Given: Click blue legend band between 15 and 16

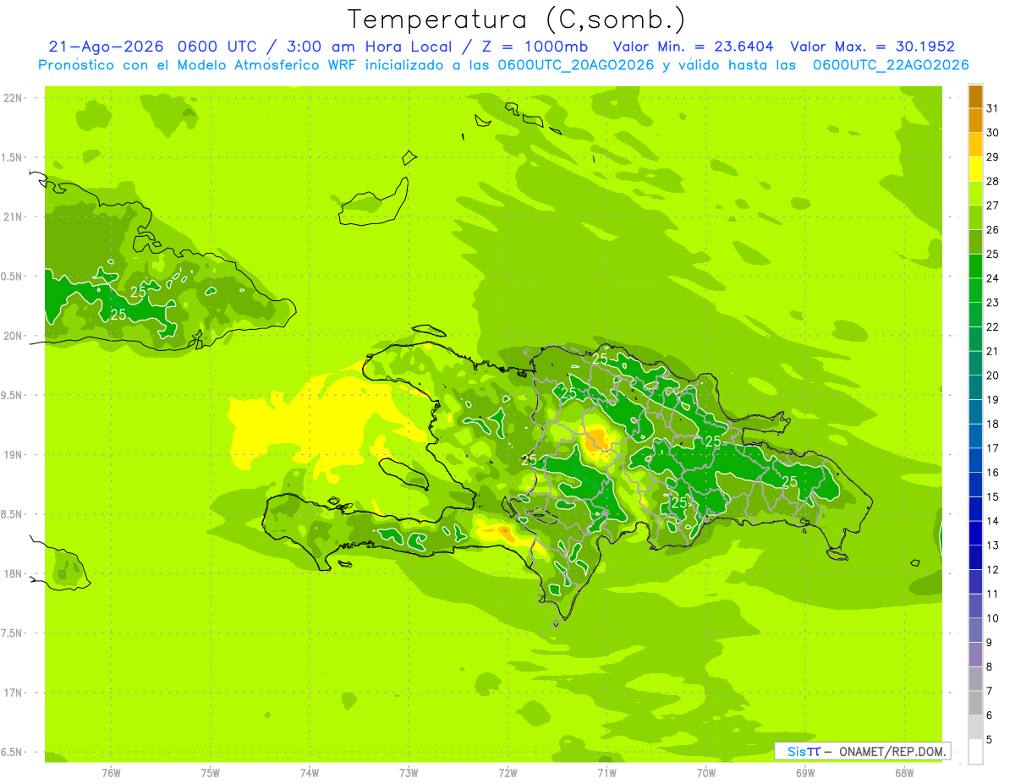Looking at the screenshot, I should click(975, 485).
